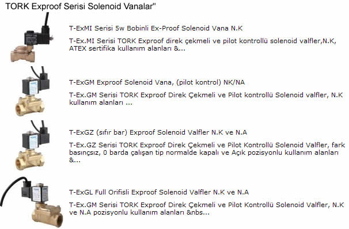This screenshot has height=229, width=349.
Task: Click the T-ExMI solenoid valve thumbnail
Action: [x=32, y=37]
